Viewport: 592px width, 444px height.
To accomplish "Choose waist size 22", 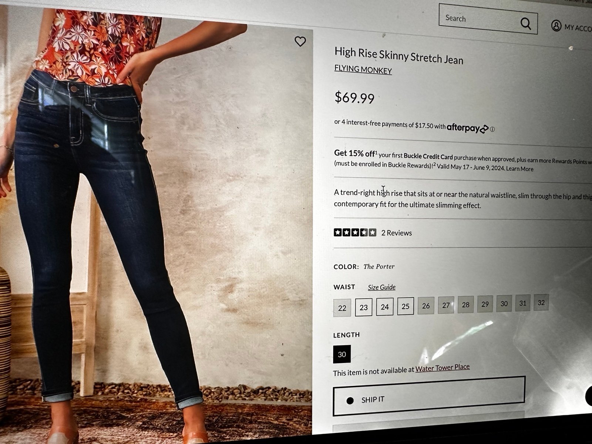I will pyautogui.click(x=342, y=308).
